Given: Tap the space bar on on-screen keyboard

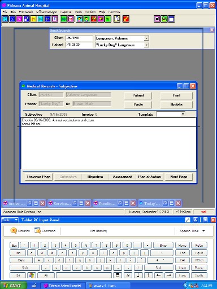Looking at the screenshot, I should [84, 275].
